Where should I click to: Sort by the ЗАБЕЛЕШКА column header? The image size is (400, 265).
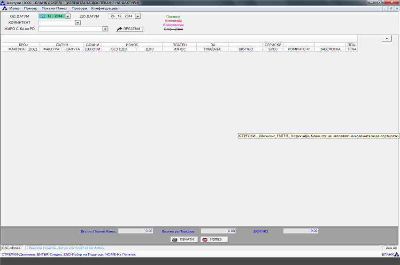[x=330, y=49]
